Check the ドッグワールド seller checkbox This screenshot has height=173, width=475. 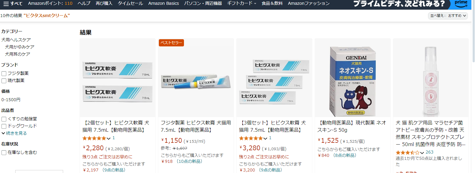[4, 126]
